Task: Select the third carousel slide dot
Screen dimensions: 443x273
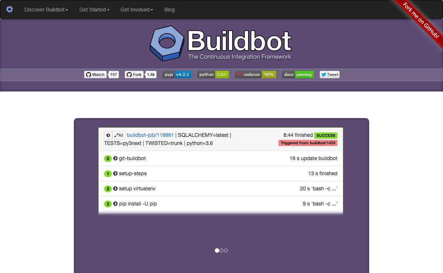Action: 226,250
